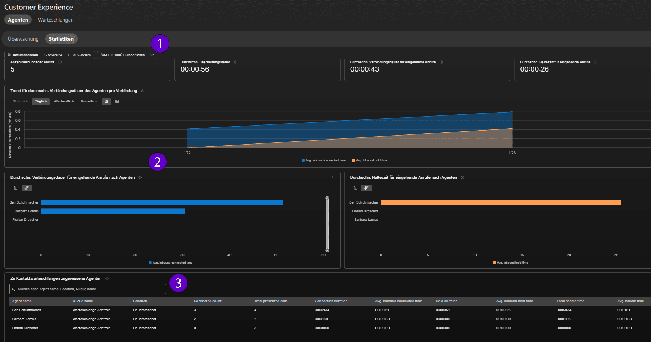Screen dimensions: 651x342
Task: Toggle legend below the Verbindungsdauer nach Agenten chart
Action: pos(170,263)
